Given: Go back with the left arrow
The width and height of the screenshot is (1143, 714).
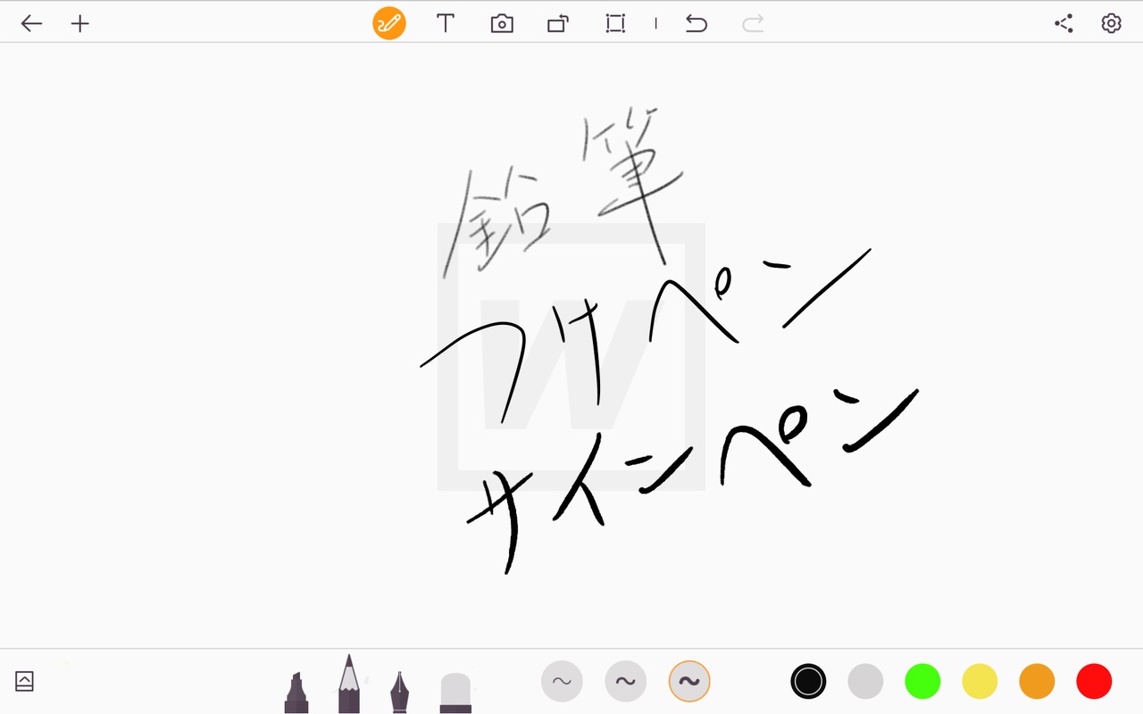Looking at the screenshot, I should tap(31, 24).
